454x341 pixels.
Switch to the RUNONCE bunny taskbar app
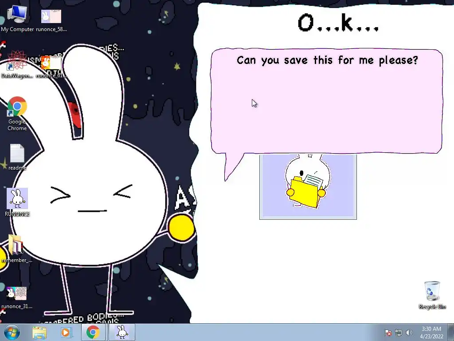point(122,332)
